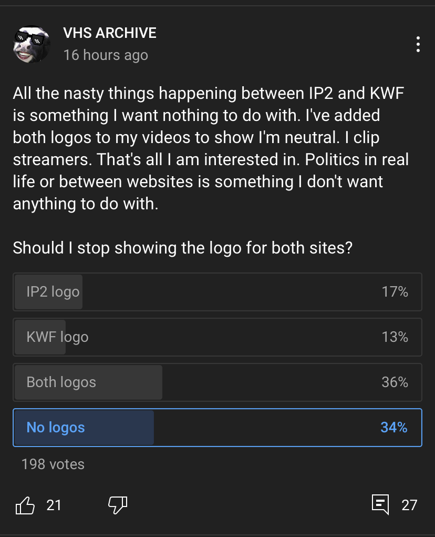Viewport: 435px width, 537px height.
Task: Like the post with thumbs-up icon
Action: tap(25, 505)
